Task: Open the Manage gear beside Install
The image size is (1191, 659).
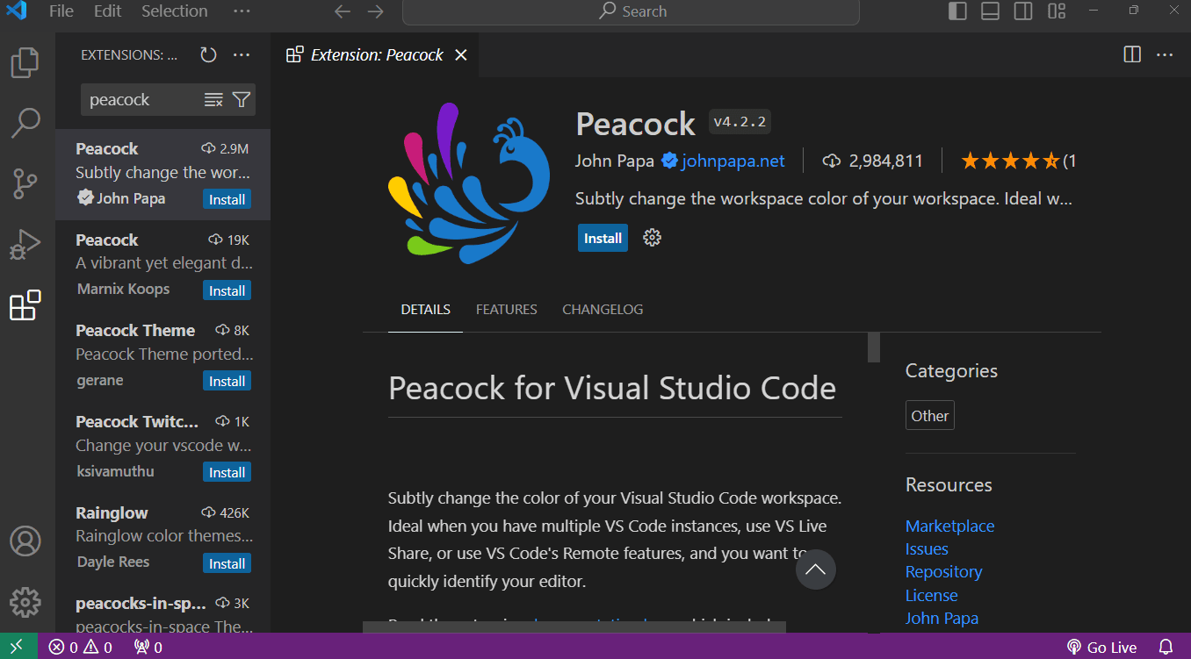Action: pyautogui.click(x=651, y=238)
